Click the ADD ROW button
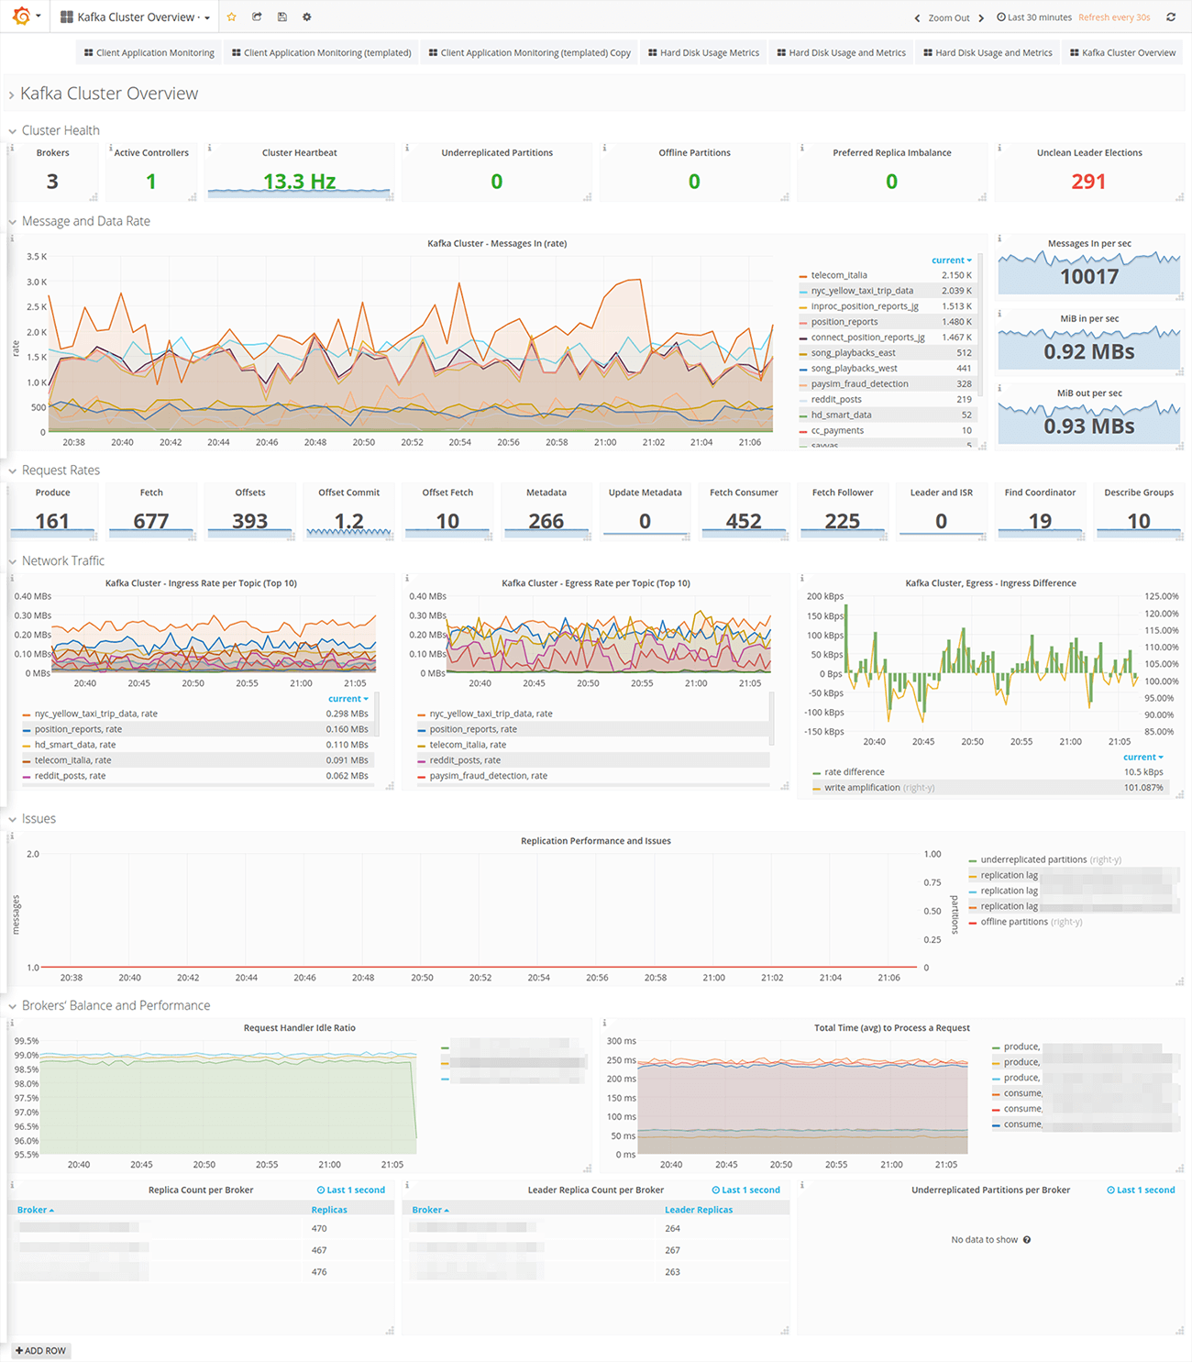 pos(41,1351)
